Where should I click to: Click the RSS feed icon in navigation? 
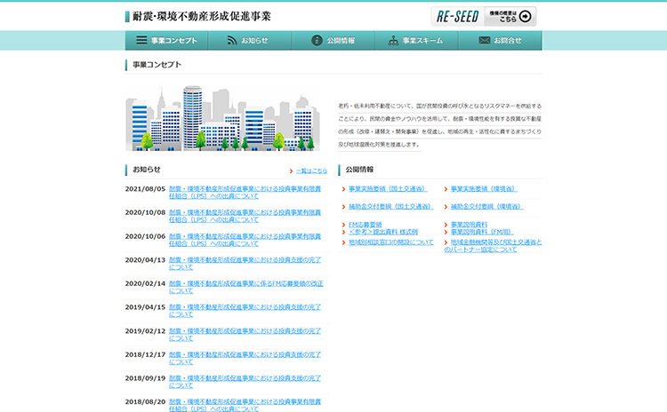pos(232,41)
